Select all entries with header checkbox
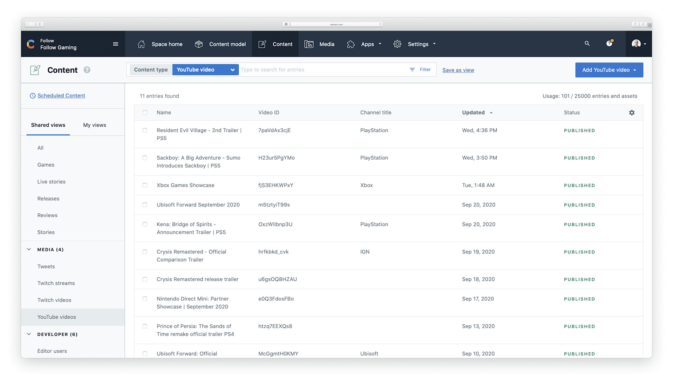Viewport: 673px width, 379px height. point(145,113)
